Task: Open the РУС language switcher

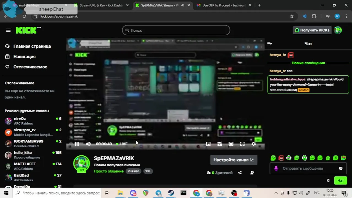Action: (317, 193)
